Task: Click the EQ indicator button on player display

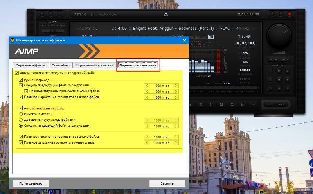Action: [211, 37]
